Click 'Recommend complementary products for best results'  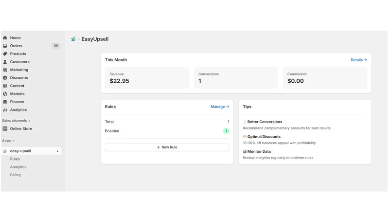(286, 128)
